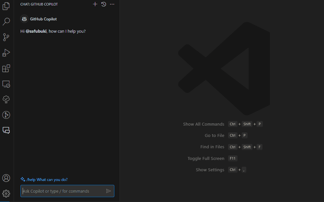Click the /help What can you do suggestion
Screen dimensions: 324x202
[x=47, y=180]
